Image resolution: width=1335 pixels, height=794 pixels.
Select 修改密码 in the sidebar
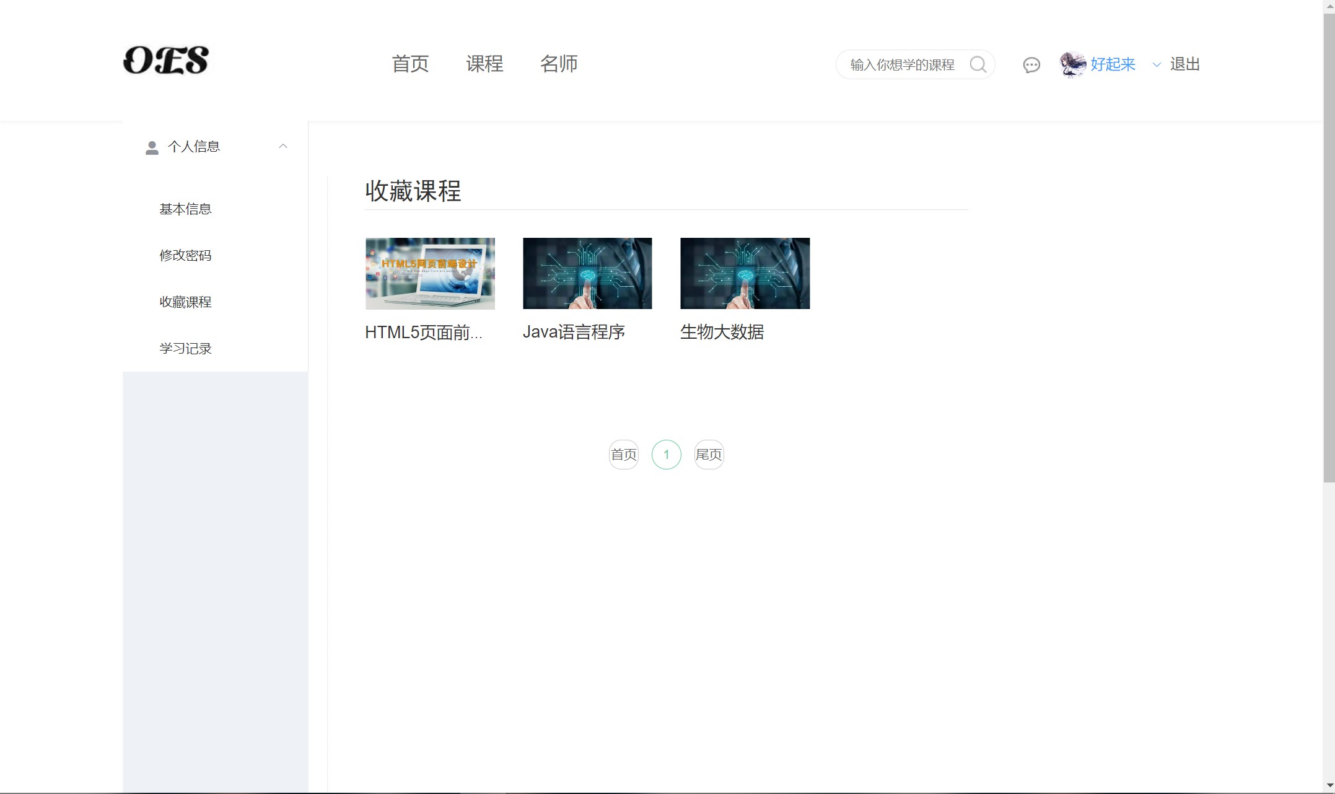pos(185,256)
